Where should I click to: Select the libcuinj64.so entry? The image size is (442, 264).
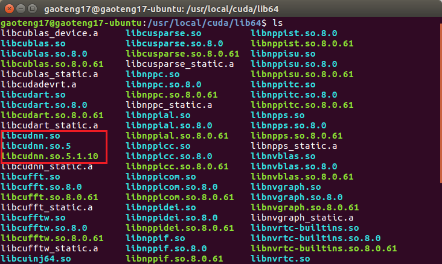pos(36,259)
